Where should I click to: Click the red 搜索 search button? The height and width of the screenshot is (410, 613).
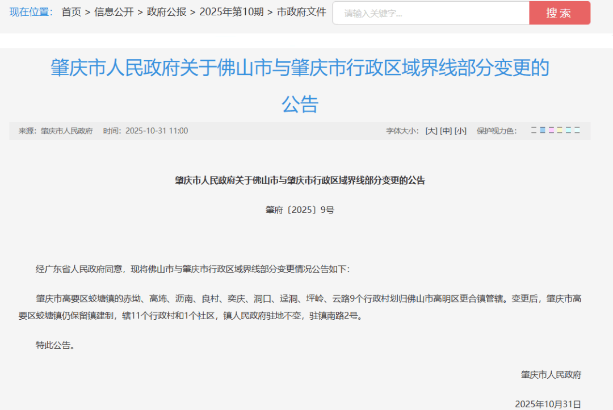[559, 13]
